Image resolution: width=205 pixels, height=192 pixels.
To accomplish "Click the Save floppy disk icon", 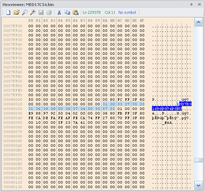I will 41,13.
